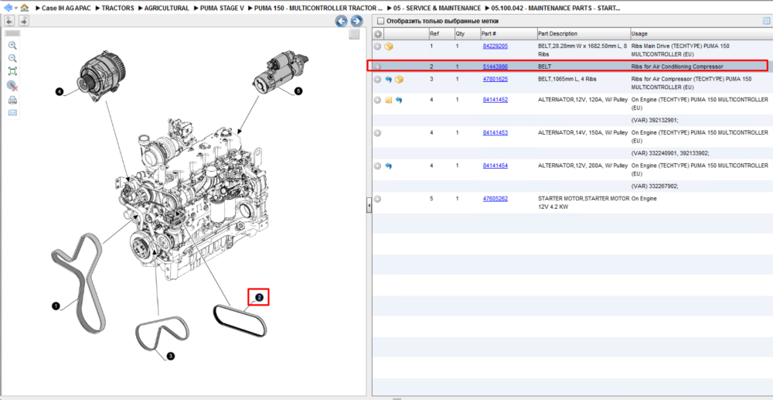
Task: Open part number link 47605262
Action: (495, 199)
